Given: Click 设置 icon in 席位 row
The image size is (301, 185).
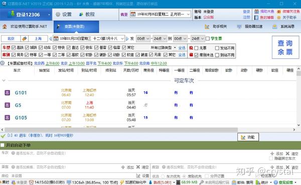Looking at the screenshot, I should 138,176.
